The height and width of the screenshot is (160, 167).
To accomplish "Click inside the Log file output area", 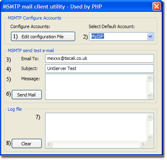I will point(96,127).
